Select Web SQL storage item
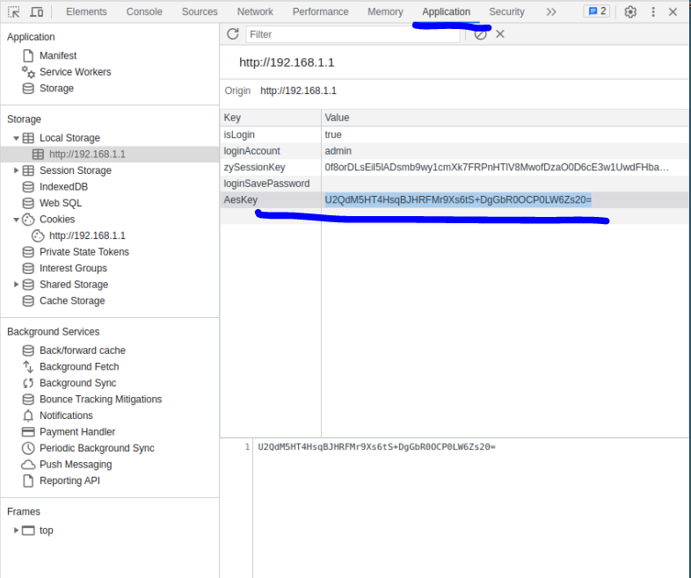Viewport: 691px width, 578px height. click(61, 203)
